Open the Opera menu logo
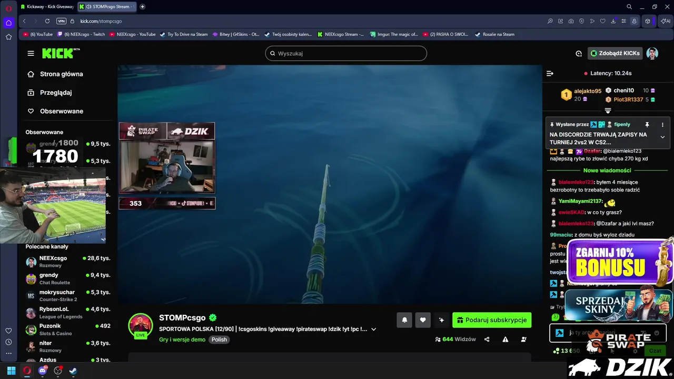This screenshot has height=379, width=674. (x=8, y=7)
